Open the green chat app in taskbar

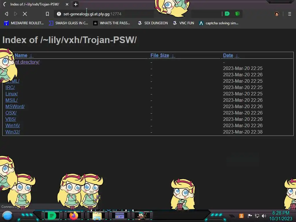click(52, 216)
